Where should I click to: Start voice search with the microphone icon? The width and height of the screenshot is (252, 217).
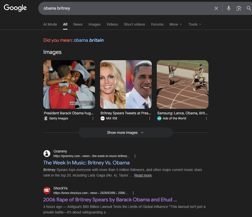228,8
